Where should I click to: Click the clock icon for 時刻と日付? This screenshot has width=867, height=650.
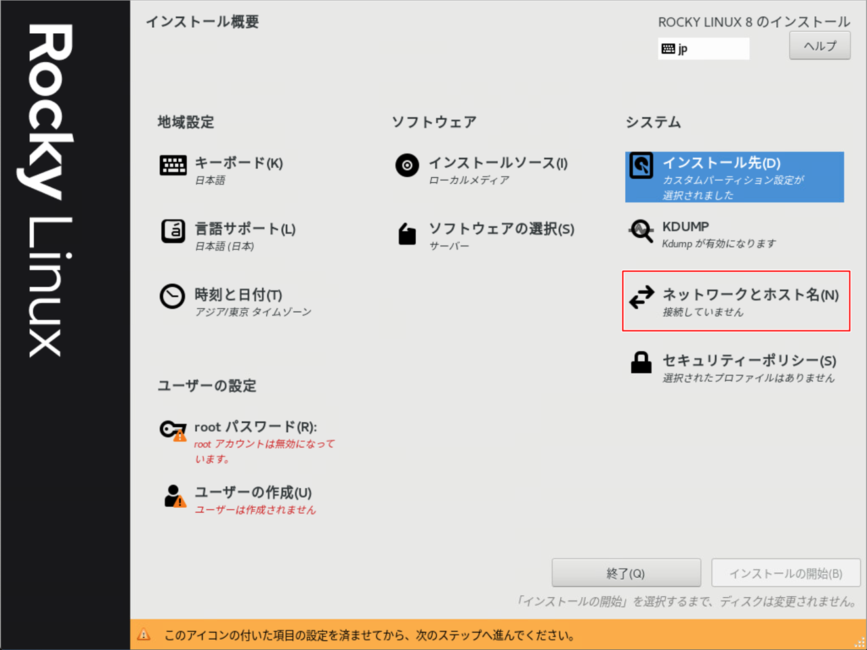tap(172, 296)
